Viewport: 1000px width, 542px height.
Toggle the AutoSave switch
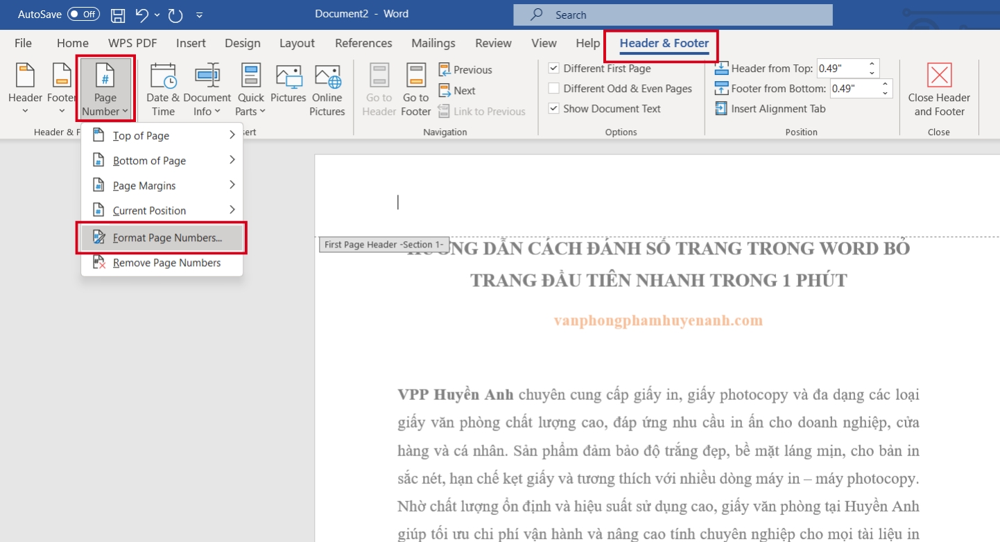pos(83,14)
